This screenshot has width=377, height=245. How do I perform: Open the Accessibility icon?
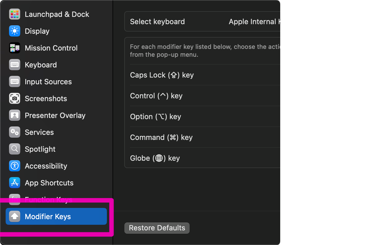coord(15,166)
